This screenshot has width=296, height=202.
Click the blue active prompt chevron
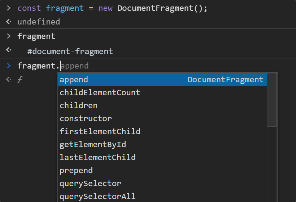[9, 66]
